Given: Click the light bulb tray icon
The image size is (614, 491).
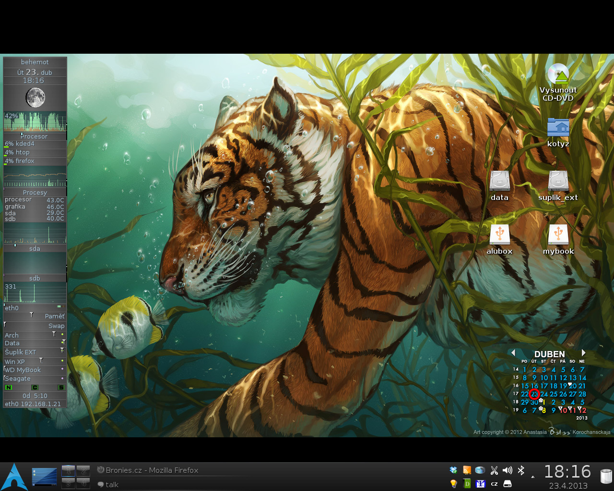Looking at the screenshot, I should 453,484.
